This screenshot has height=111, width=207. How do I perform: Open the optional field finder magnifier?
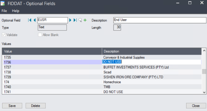coord(80,20)
